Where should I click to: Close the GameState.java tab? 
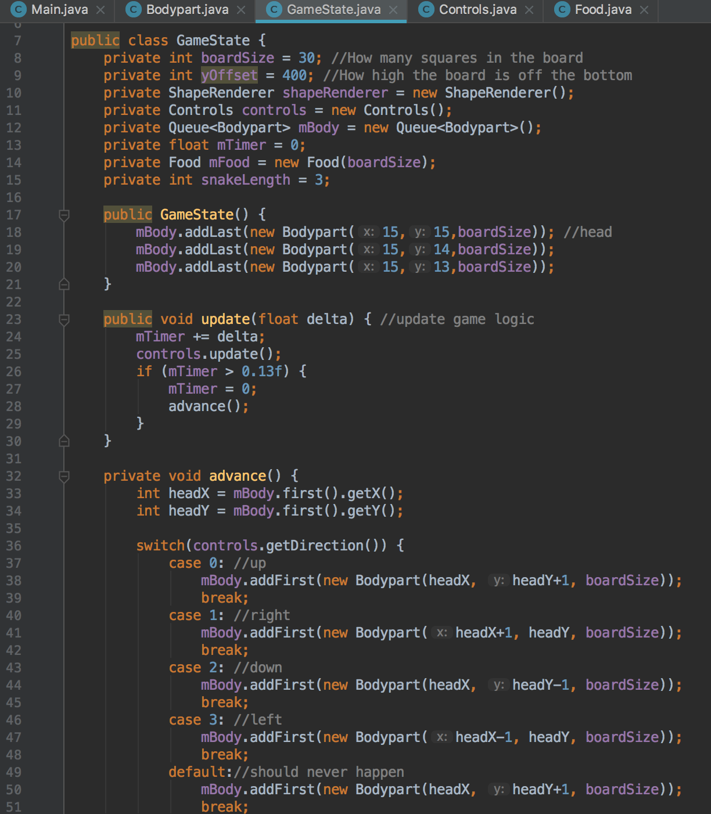(x=394, y=10)
